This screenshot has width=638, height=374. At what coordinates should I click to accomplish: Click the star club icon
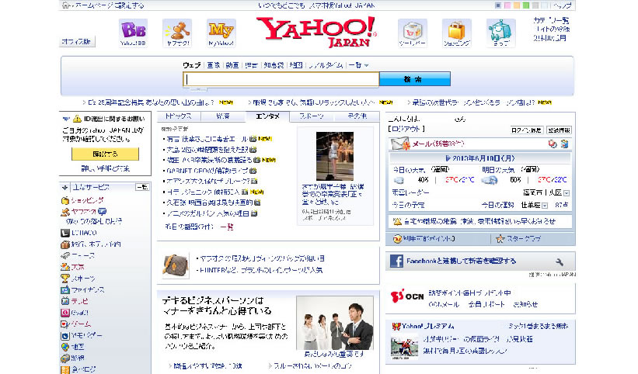point(500,239)
